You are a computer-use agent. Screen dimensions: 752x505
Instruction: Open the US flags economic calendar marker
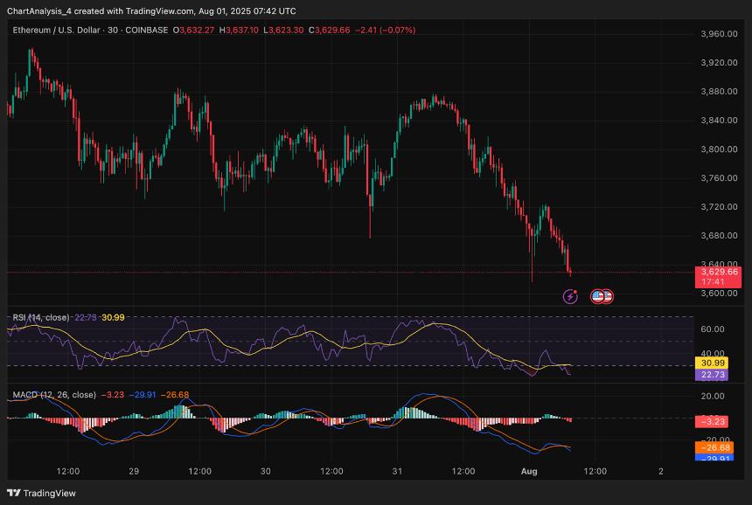pyautogui.click(x=602, y=296)
